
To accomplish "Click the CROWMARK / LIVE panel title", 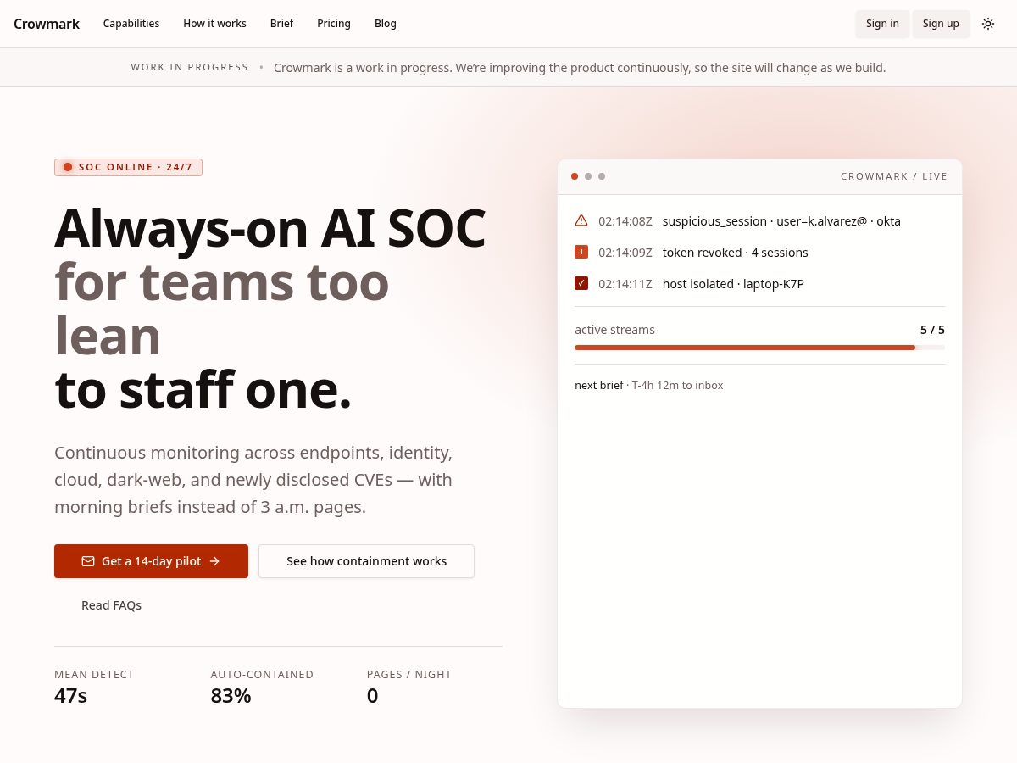I will tap(894, 176).
